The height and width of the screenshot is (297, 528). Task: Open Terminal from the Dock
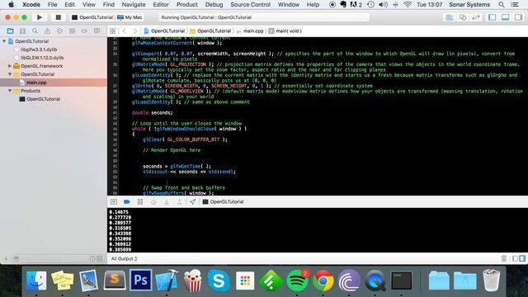402,280
